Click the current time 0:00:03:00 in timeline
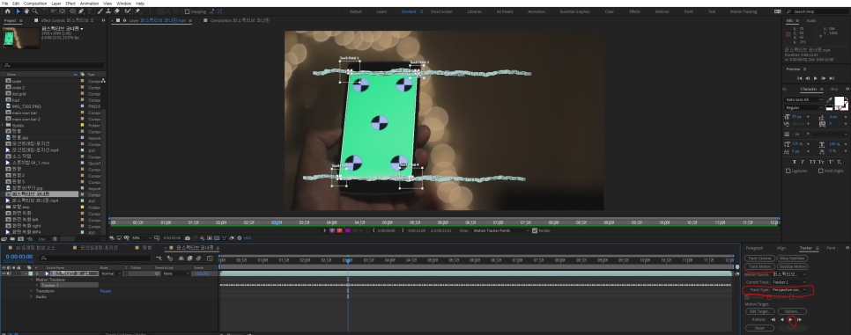The width and height of the screenshot is (851, 335). click(19, 257)
